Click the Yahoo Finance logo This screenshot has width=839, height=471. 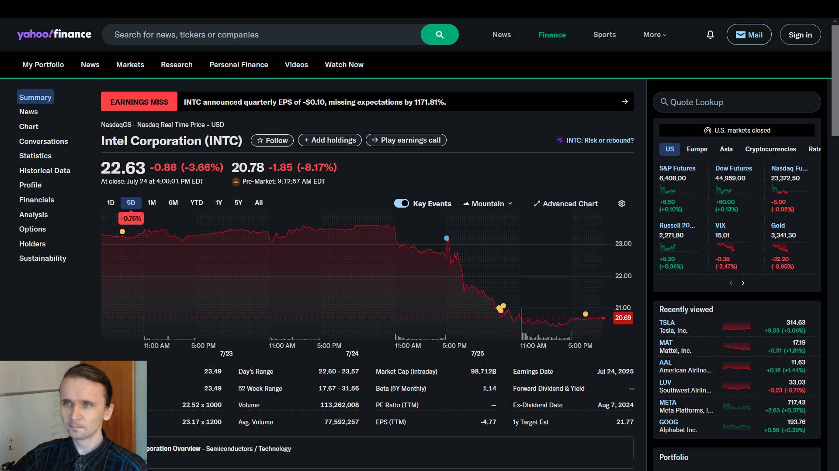click(x=54, y=34)
